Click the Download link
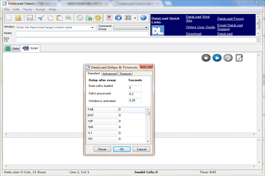The image size is (265, 176). pyautogui.click(x=193, y=34)
